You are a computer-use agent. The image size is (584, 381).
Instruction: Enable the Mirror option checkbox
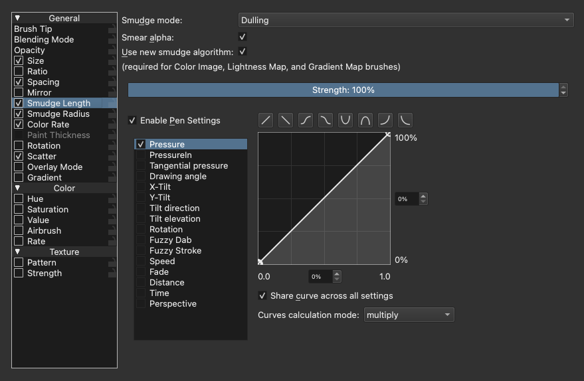(19, 93)
